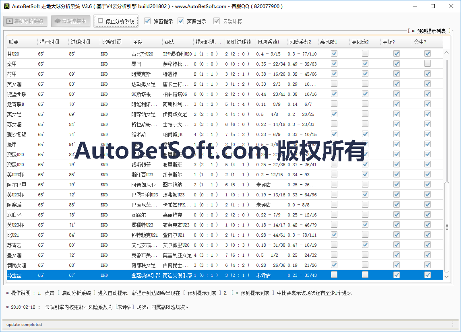Click the stop analysis system button
The image size is (461, 332).
click(116, 21)
